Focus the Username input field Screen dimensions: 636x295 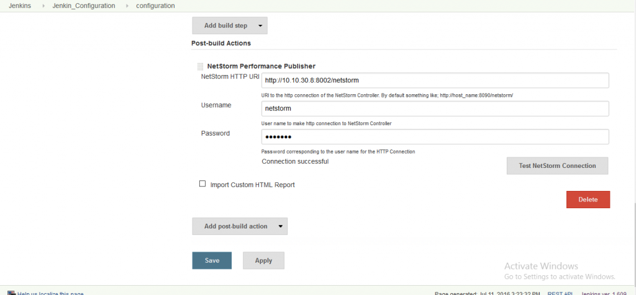[435, 108]
